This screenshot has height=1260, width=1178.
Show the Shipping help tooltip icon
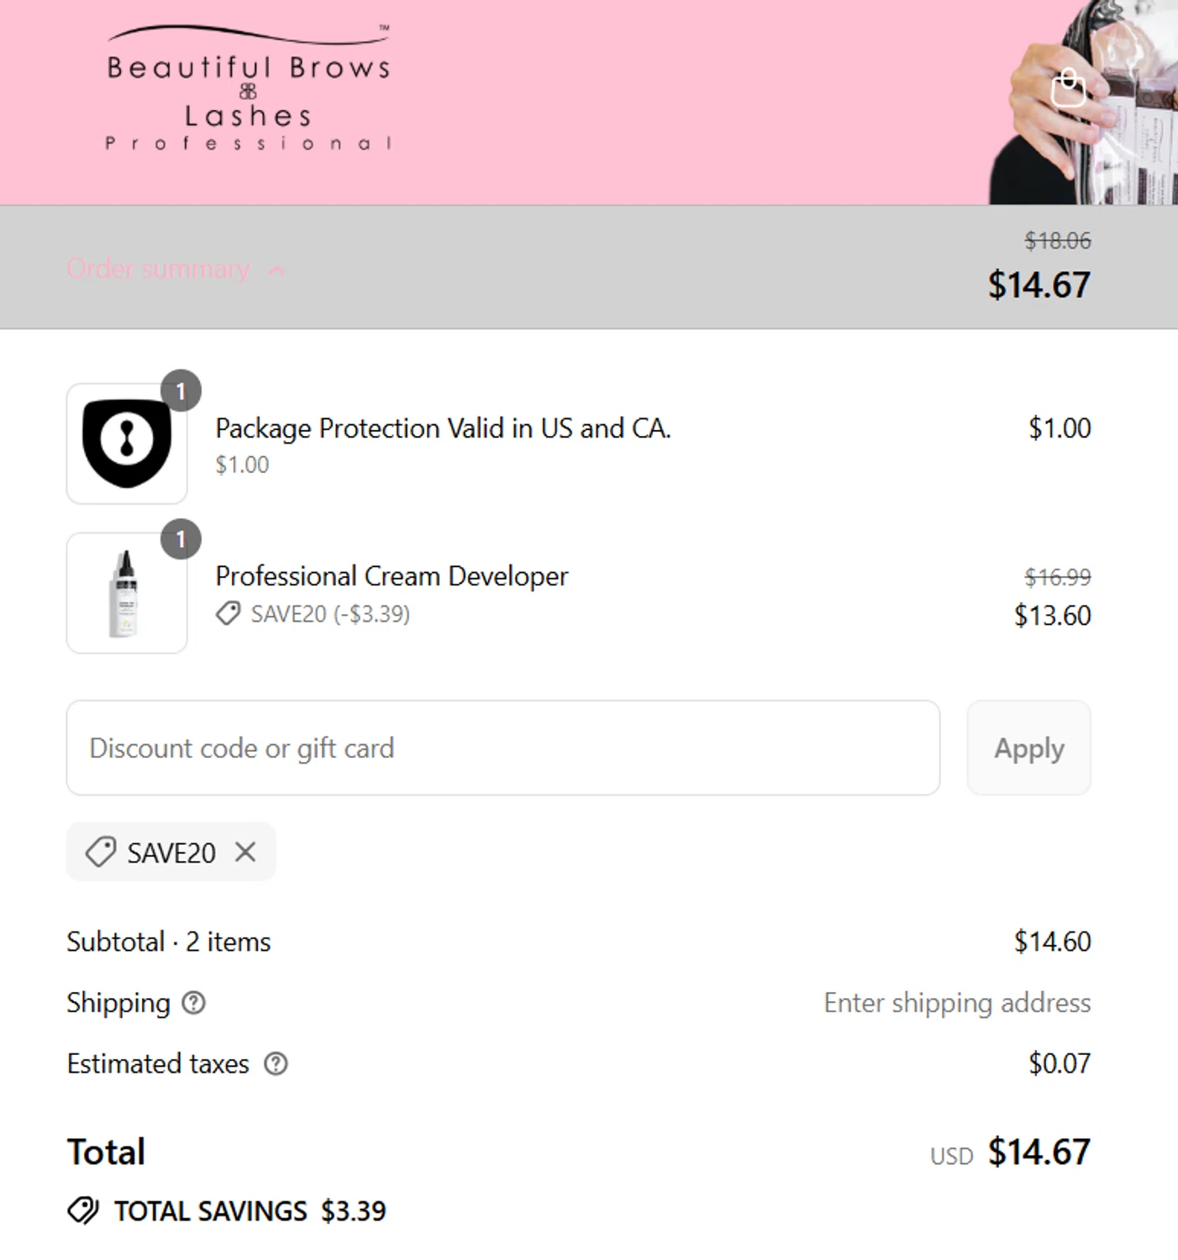[x=194, y=1003]
